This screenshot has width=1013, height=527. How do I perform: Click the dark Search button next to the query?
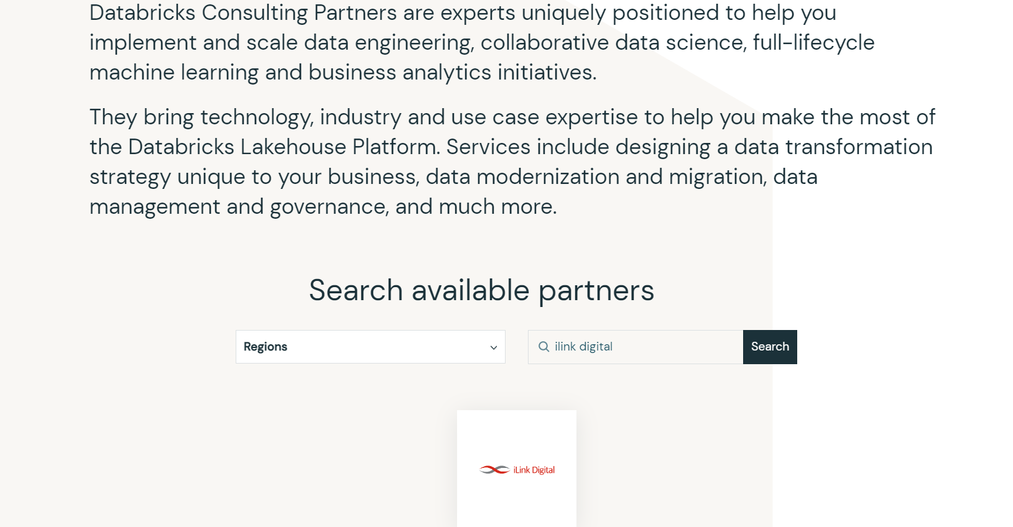pyautogui.click(x=770, y=347)
